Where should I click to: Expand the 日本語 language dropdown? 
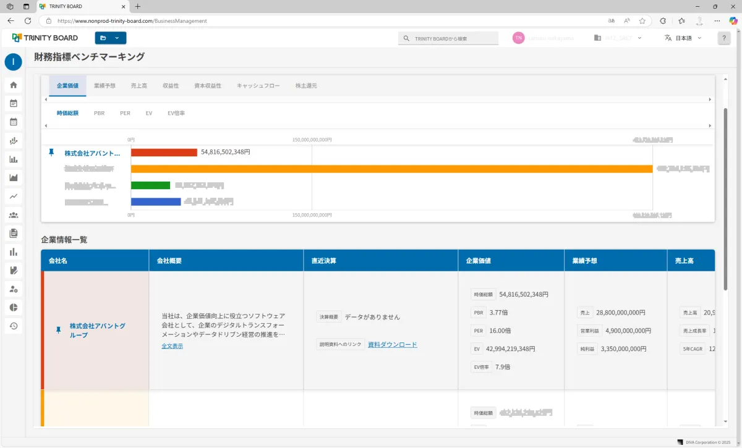683,38
